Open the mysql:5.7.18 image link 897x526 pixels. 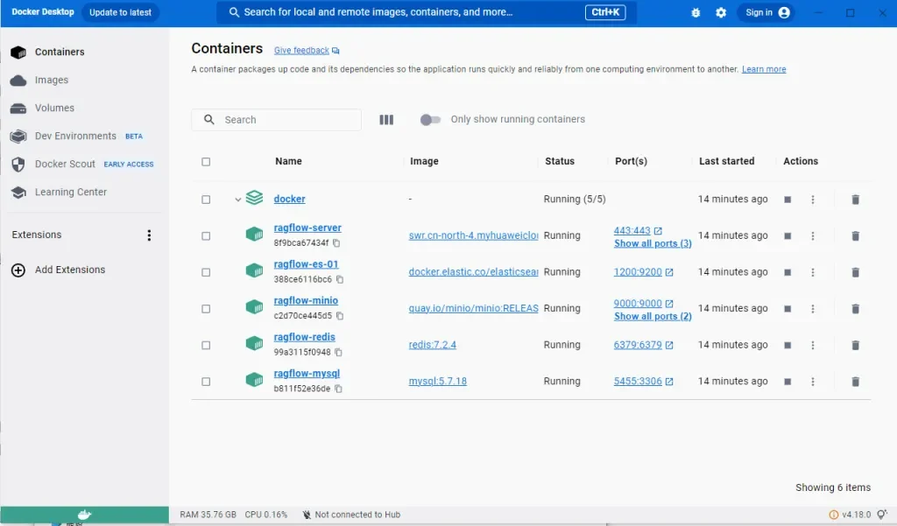(438, 382)
